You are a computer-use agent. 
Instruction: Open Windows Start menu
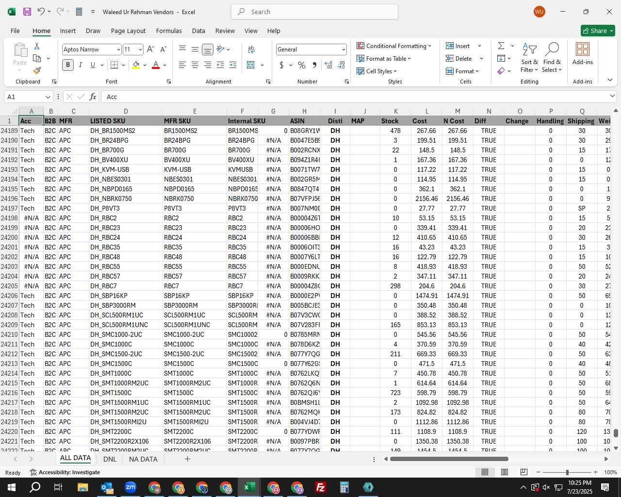12,487
